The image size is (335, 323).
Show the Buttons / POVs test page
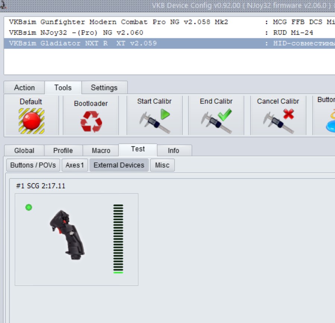tap(33, 165)
